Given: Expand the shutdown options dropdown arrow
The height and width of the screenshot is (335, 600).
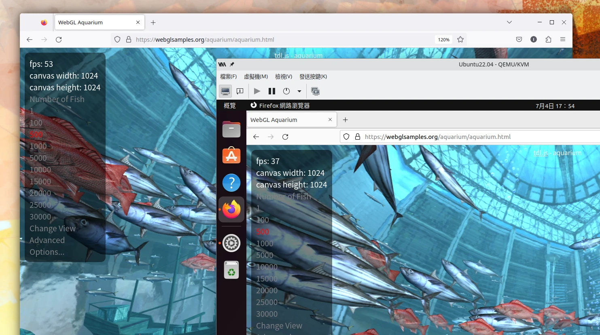Looking at the screenshot, I should (x=299, y=91).
